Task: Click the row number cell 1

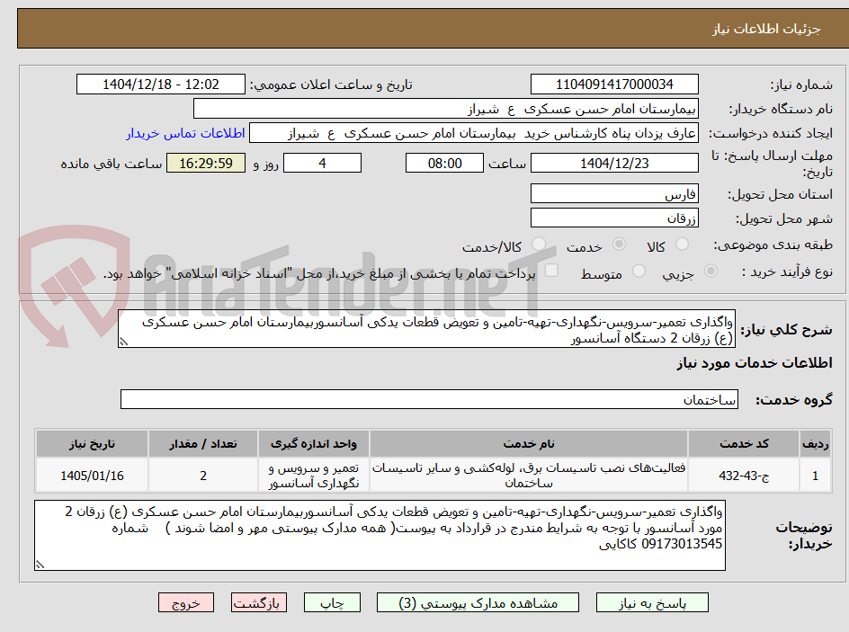Action: (x=816, y=475)
